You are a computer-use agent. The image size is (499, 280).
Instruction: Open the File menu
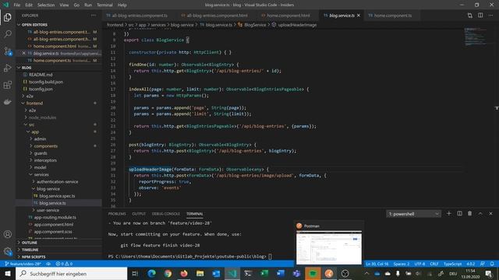point(17,5)
